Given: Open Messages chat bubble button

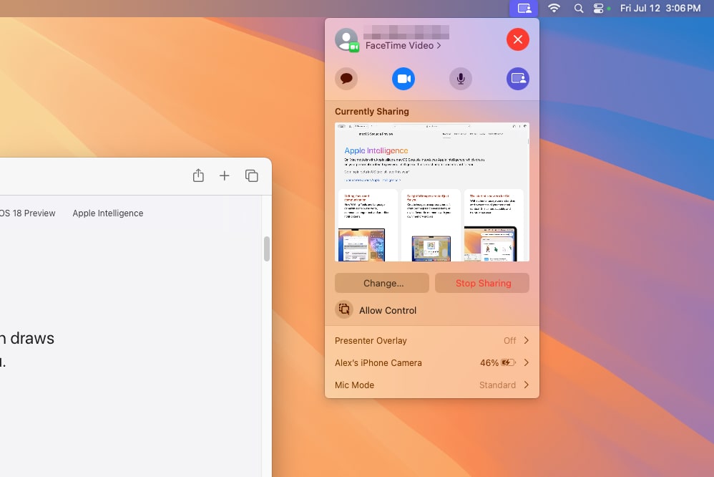Looking at the screenshot, I should [346, 79].
